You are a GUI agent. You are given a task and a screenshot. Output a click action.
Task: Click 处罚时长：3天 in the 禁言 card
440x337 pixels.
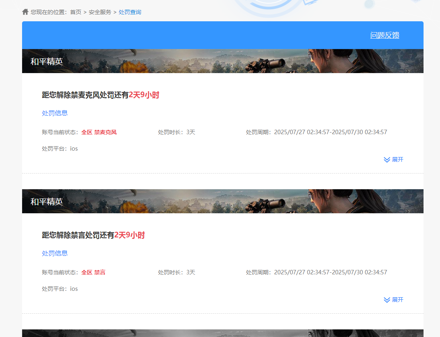pyautogui.click(x=177, y=272)
